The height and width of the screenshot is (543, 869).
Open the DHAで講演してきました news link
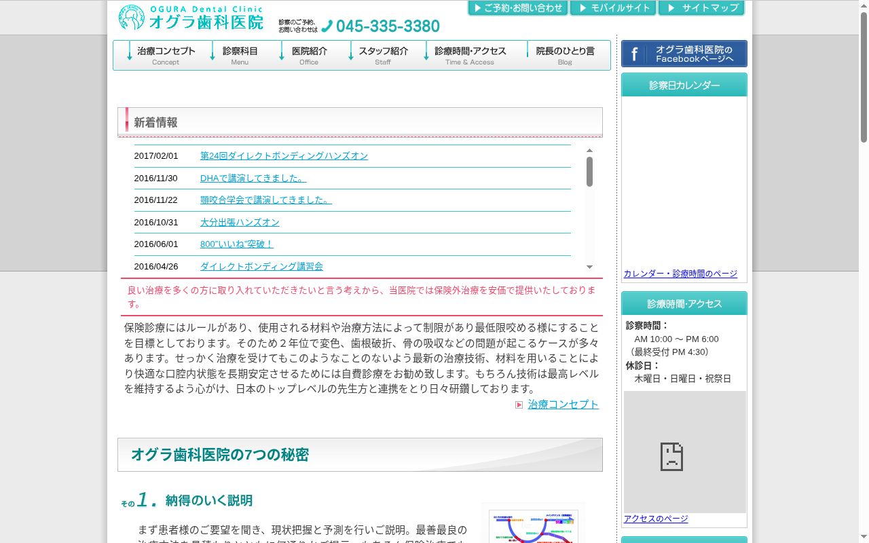click(253, 179)
